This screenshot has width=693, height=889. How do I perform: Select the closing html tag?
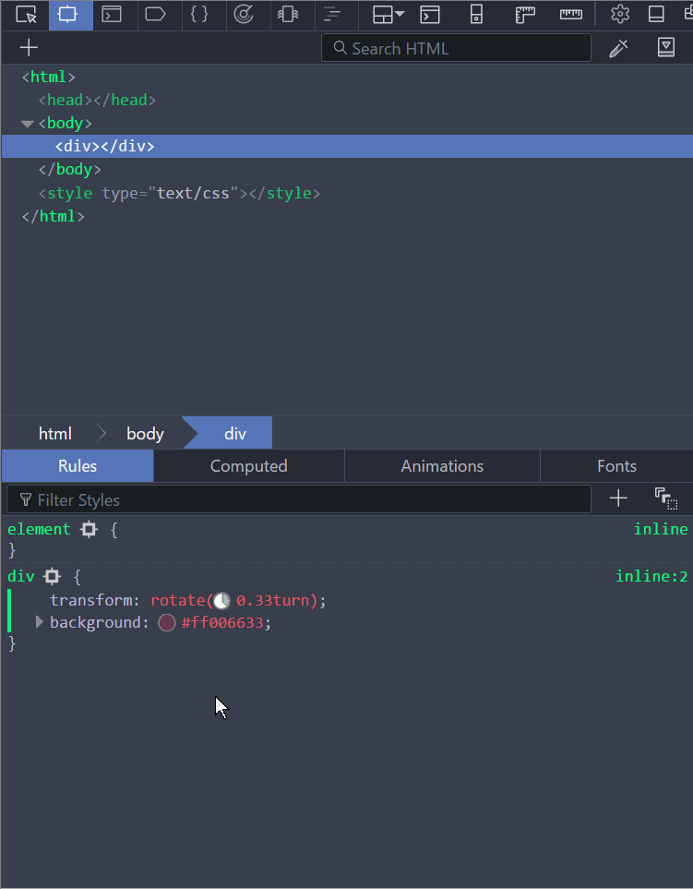(54, 216)
